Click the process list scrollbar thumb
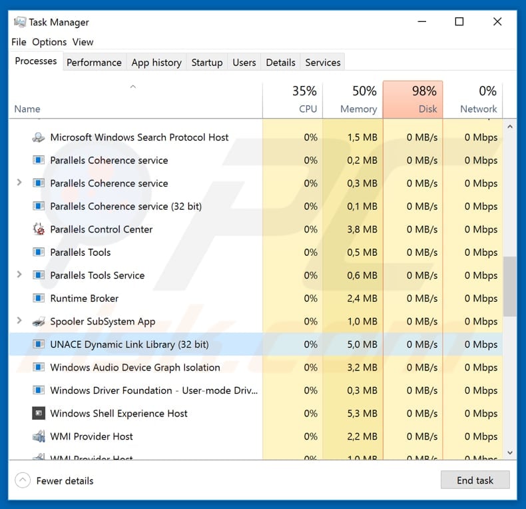Screen dimensions: 526x509 pyautogui.click(x=510, y=286)
